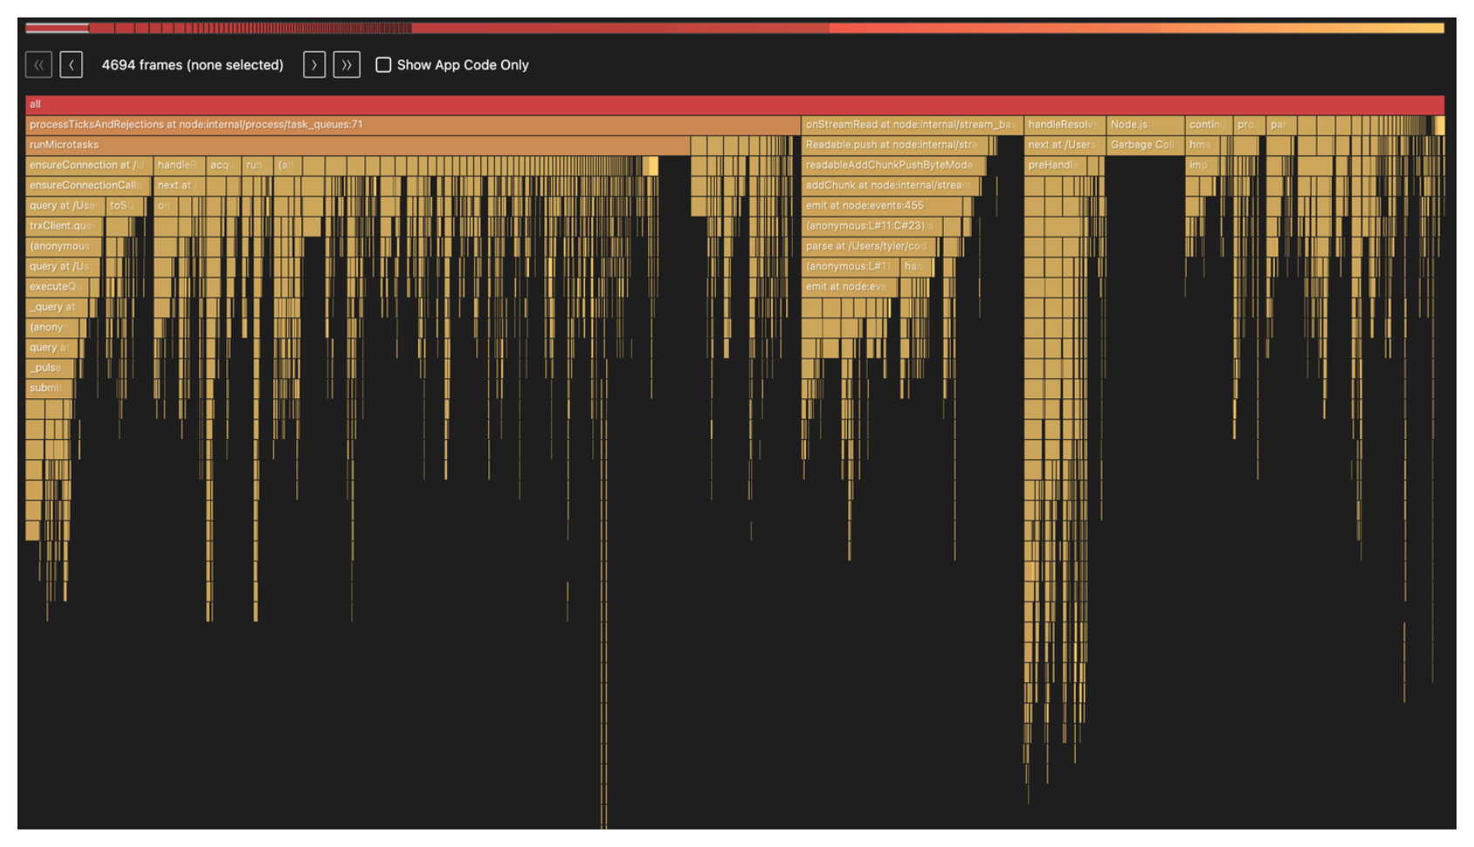Screen dimensions: 1474x847
Task: Select the ensureConnectionCallback frame
Action: point(86,185)
